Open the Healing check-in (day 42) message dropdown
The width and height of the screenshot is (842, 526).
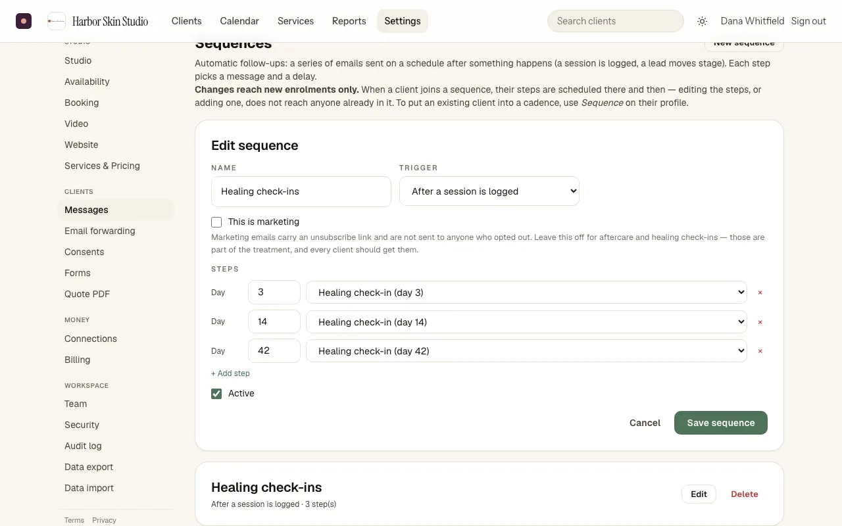click(527, 351)
